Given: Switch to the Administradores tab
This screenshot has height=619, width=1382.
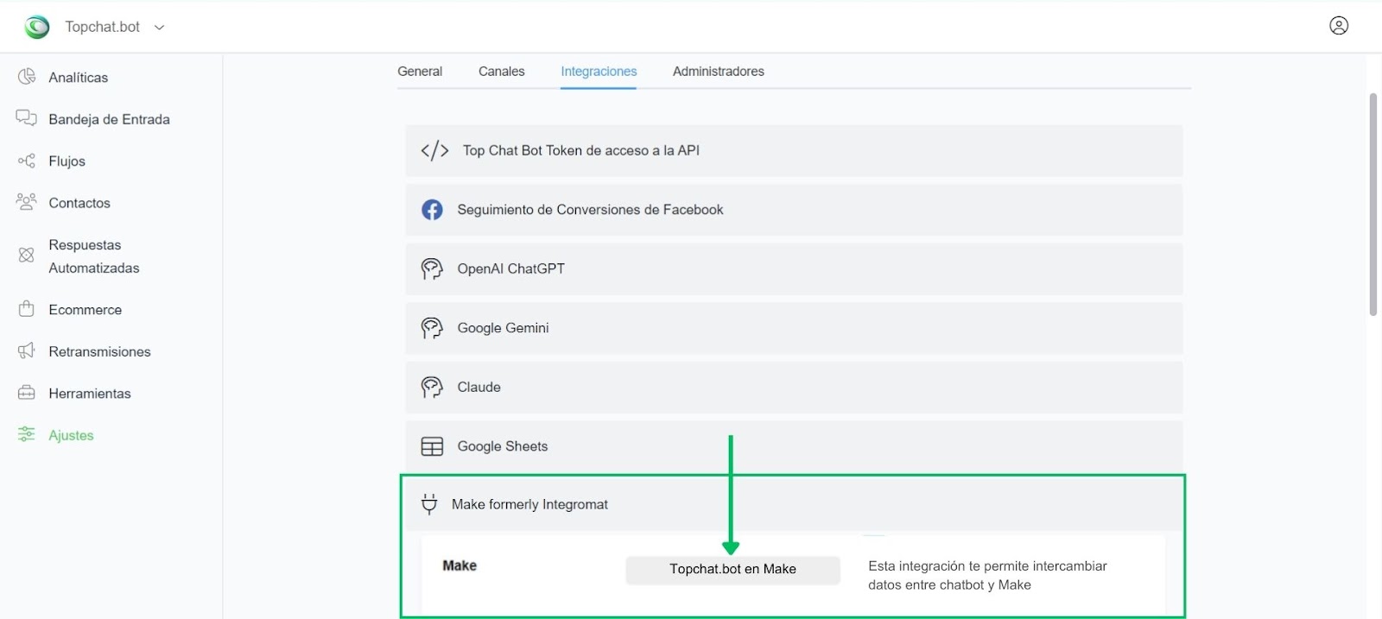Looking at the screenshot, I should (x=719, y=72).
